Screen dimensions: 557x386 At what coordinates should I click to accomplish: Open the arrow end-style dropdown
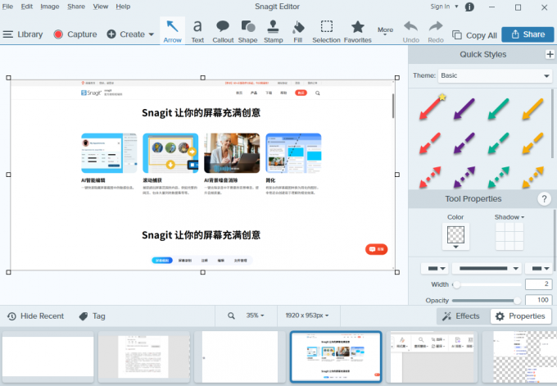(539, 269)
